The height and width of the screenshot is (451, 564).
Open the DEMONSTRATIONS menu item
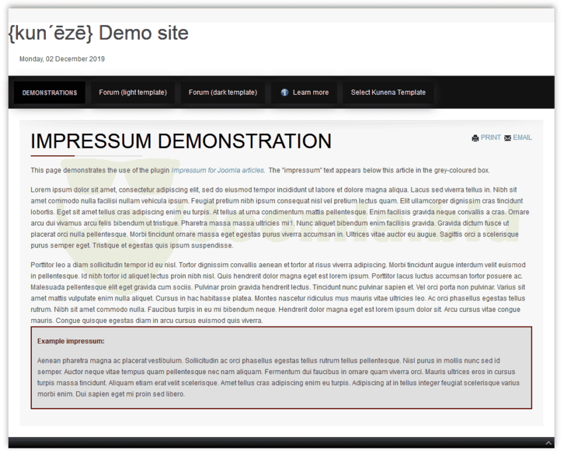click(49, 93)
